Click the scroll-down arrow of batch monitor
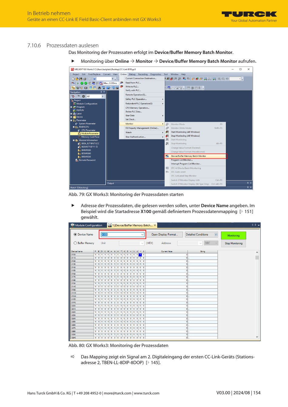The height and width of the screenshot is (407, 288). click(x=257, y=337)
